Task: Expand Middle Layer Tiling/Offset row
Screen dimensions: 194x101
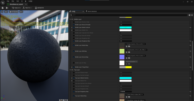Action: [x=72, y=67]
